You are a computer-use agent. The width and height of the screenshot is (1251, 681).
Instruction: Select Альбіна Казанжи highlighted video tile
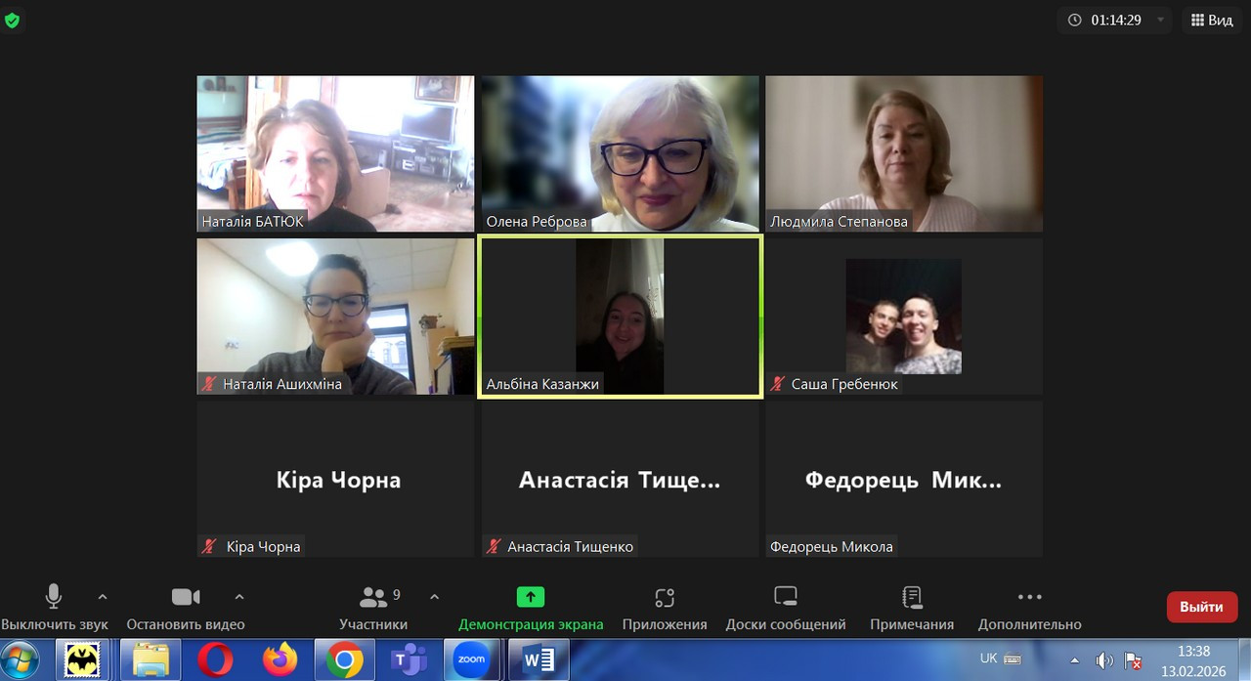pos(620,317)
